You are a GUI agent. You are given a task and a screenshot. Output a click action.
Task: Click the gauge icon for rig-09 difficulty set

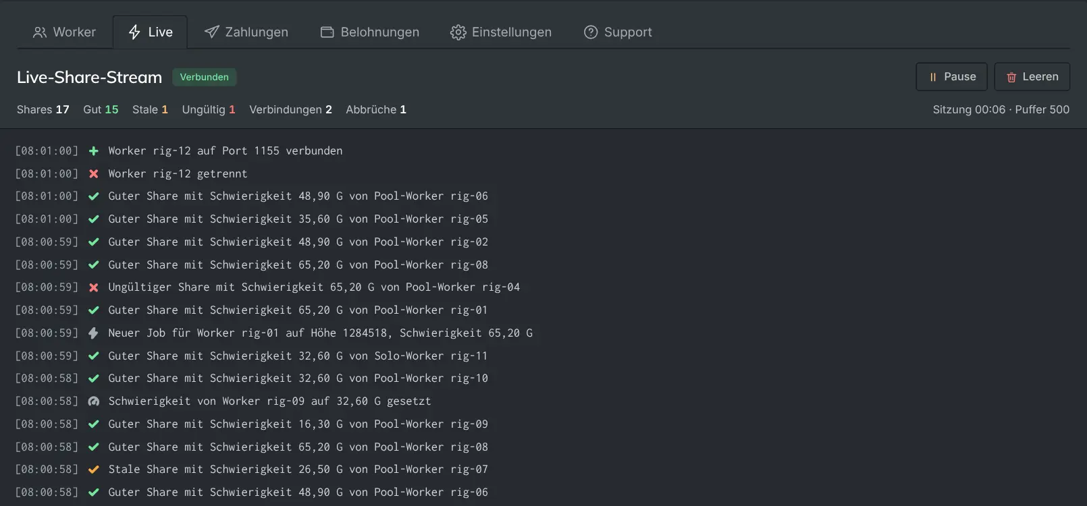point(94,401)
